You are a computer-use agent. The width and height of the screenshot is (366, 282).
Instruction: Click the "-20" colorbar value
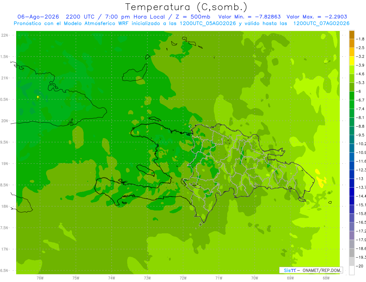[360, 266]
